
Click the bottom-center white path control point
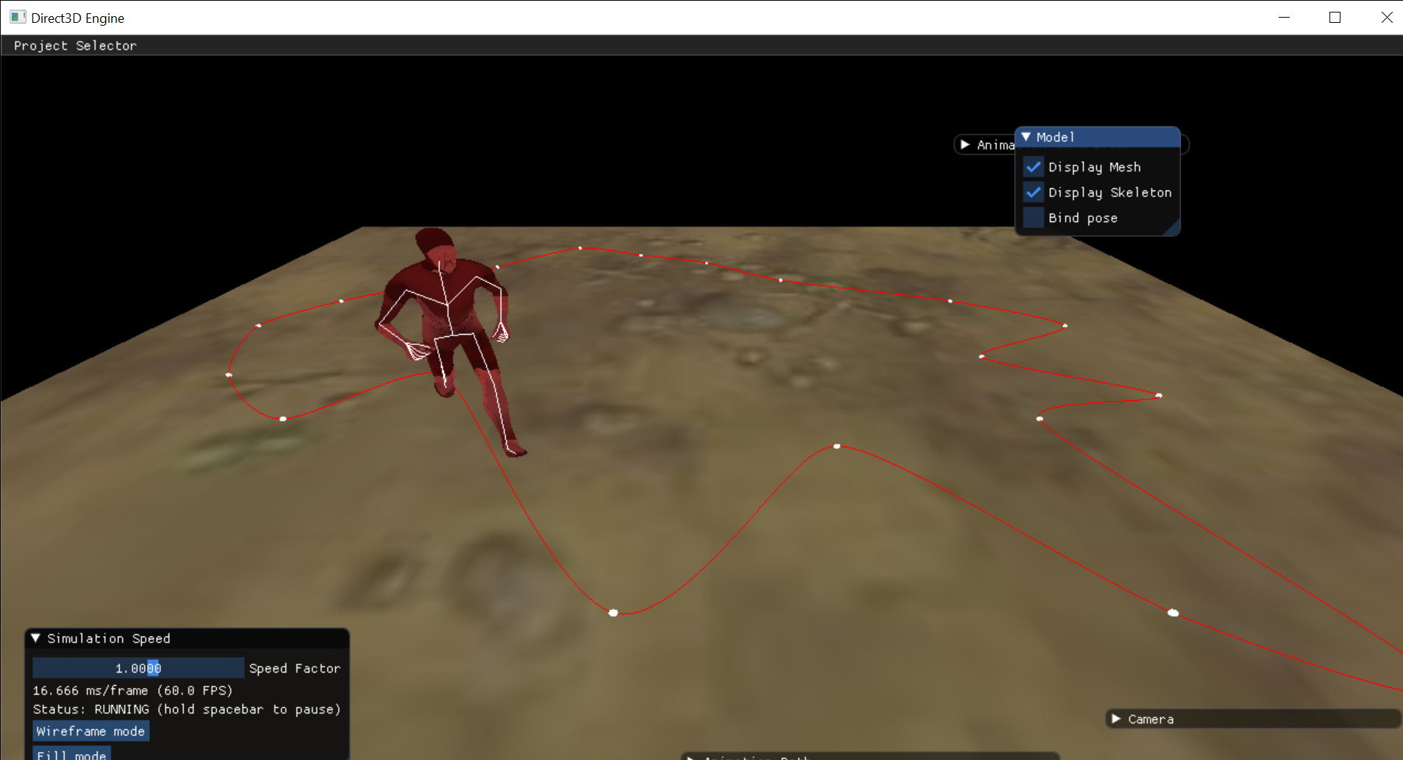613,612
